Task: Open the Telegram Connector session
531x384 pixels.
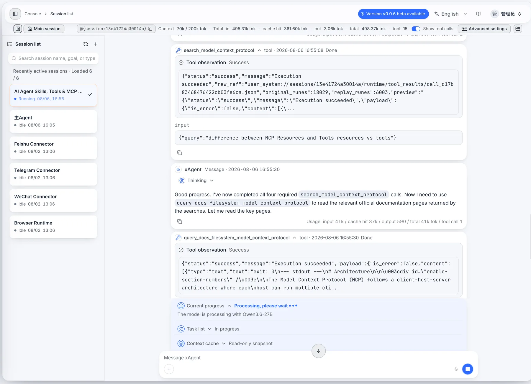Action: click(53, 174)
